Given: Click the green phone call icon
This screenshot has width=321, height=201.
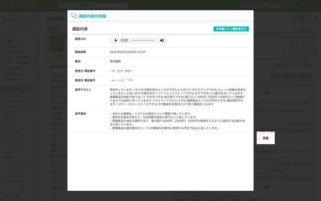Looking at the screenshot, I should coord(303,76).
